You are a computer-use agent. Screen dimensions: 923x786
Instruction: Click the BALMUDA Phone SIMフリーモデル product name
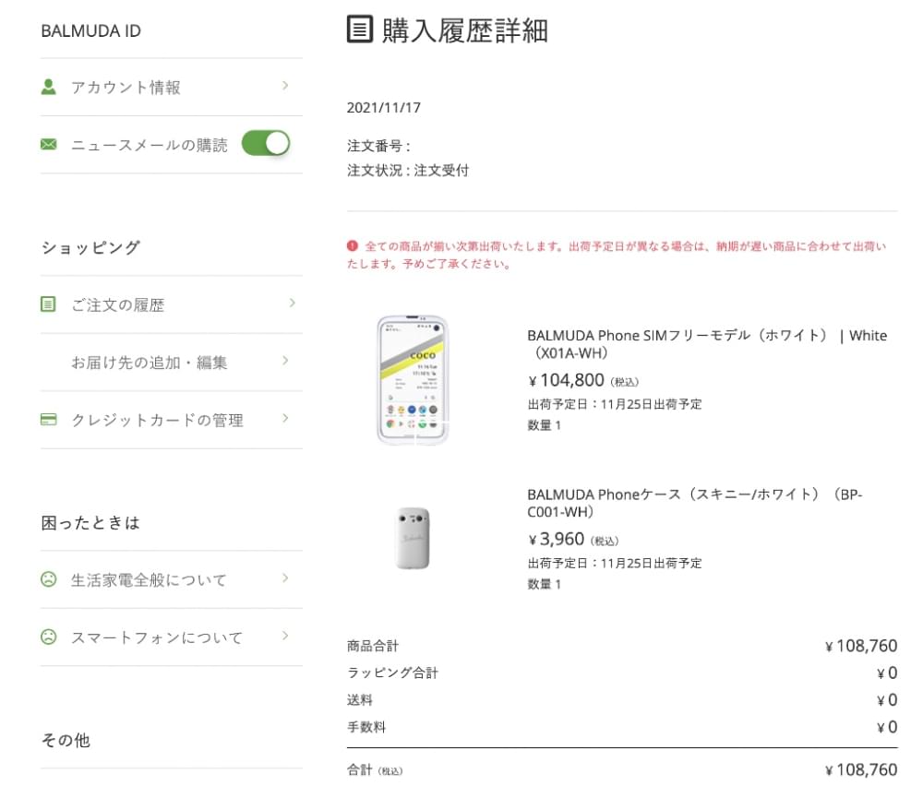pyautogui.click(x=707, y=344)
